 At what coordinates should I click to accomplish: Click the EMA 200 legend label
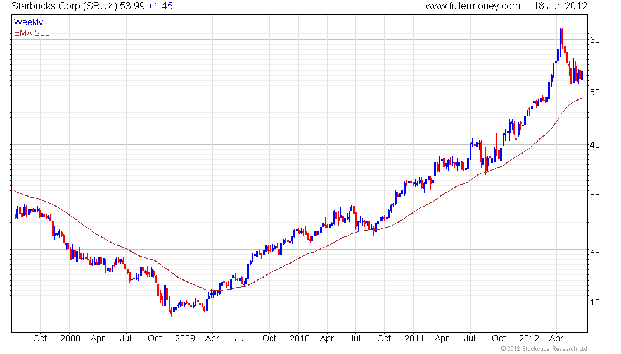point(32,33)
